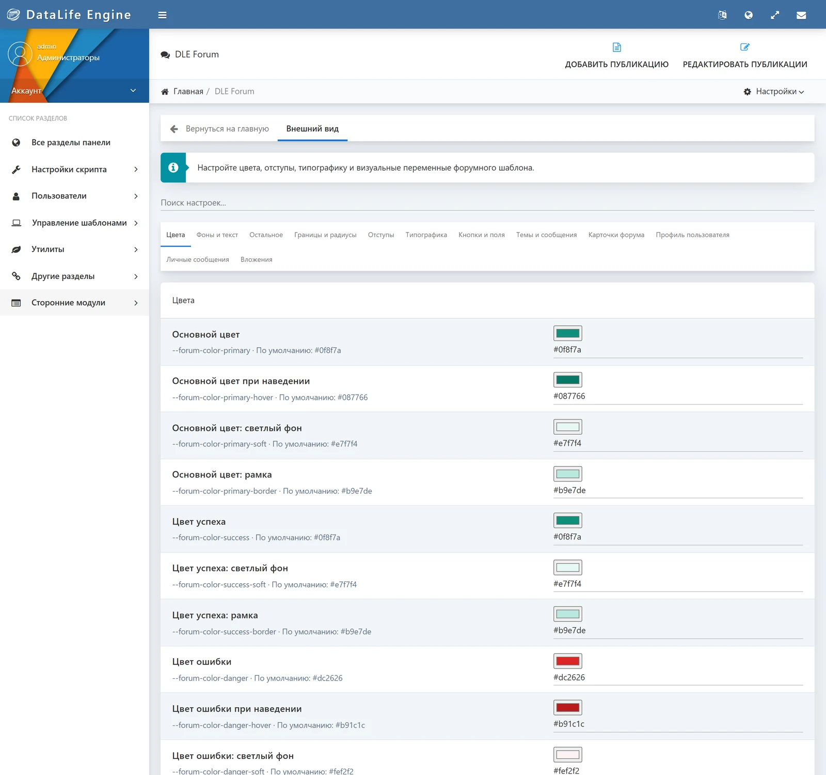Click the #b91c1c hex value field
Viewport: 826px width, 775px height.
point(678,724)
